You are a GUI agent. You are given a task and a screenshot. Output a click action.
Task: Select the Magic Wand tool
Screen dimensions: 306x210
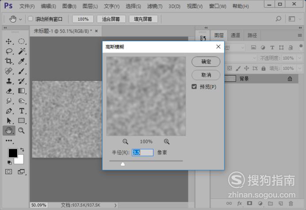tap(21, 51)
